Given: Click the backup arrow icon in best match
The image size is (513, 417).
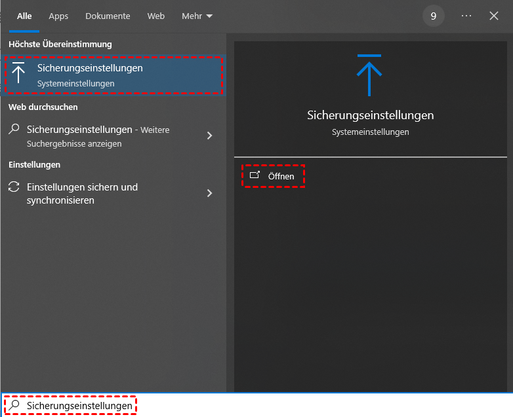Looking at the screenshot, I should coord(18,74).
